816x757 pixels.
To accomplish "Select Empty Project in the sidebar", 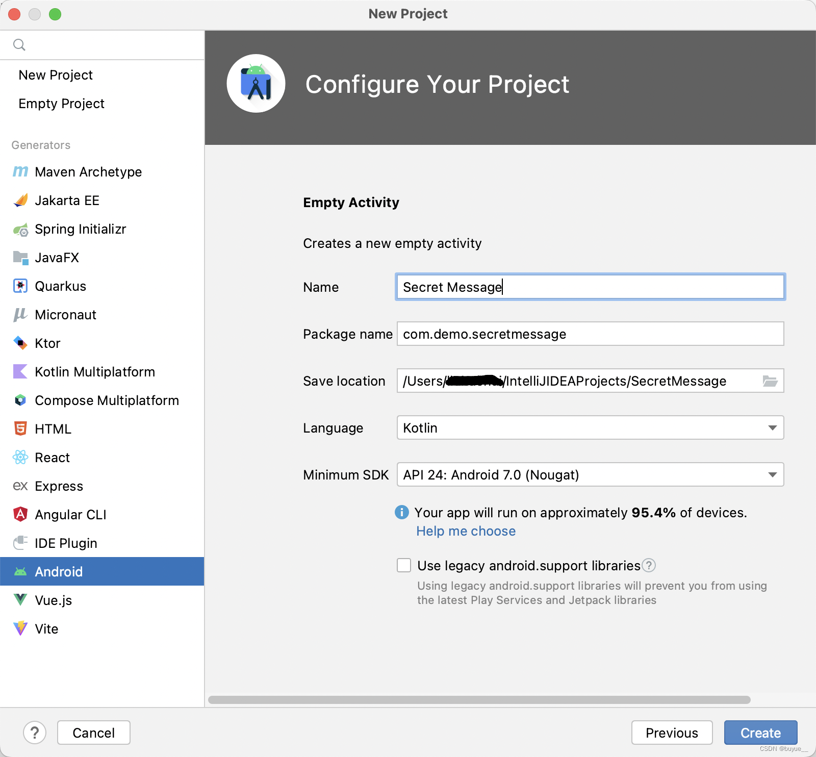I will click(x=102, y=104).
